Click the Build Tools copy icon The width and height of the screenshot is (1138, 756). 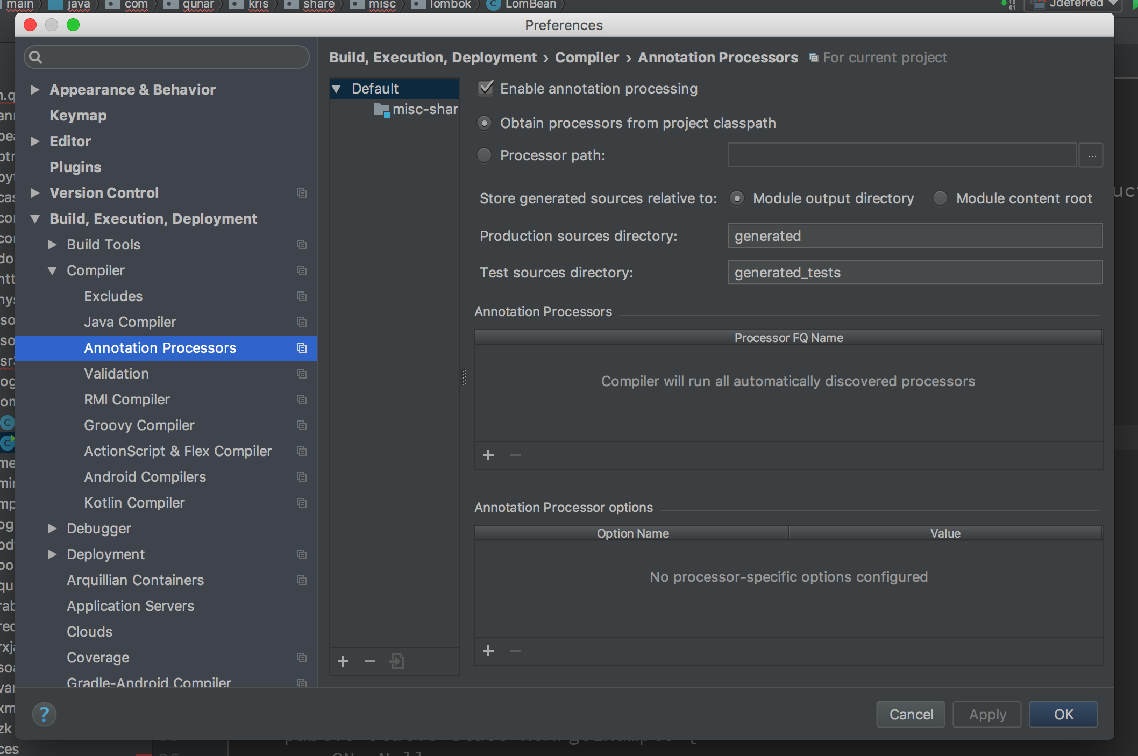click(x=301, y=245)
